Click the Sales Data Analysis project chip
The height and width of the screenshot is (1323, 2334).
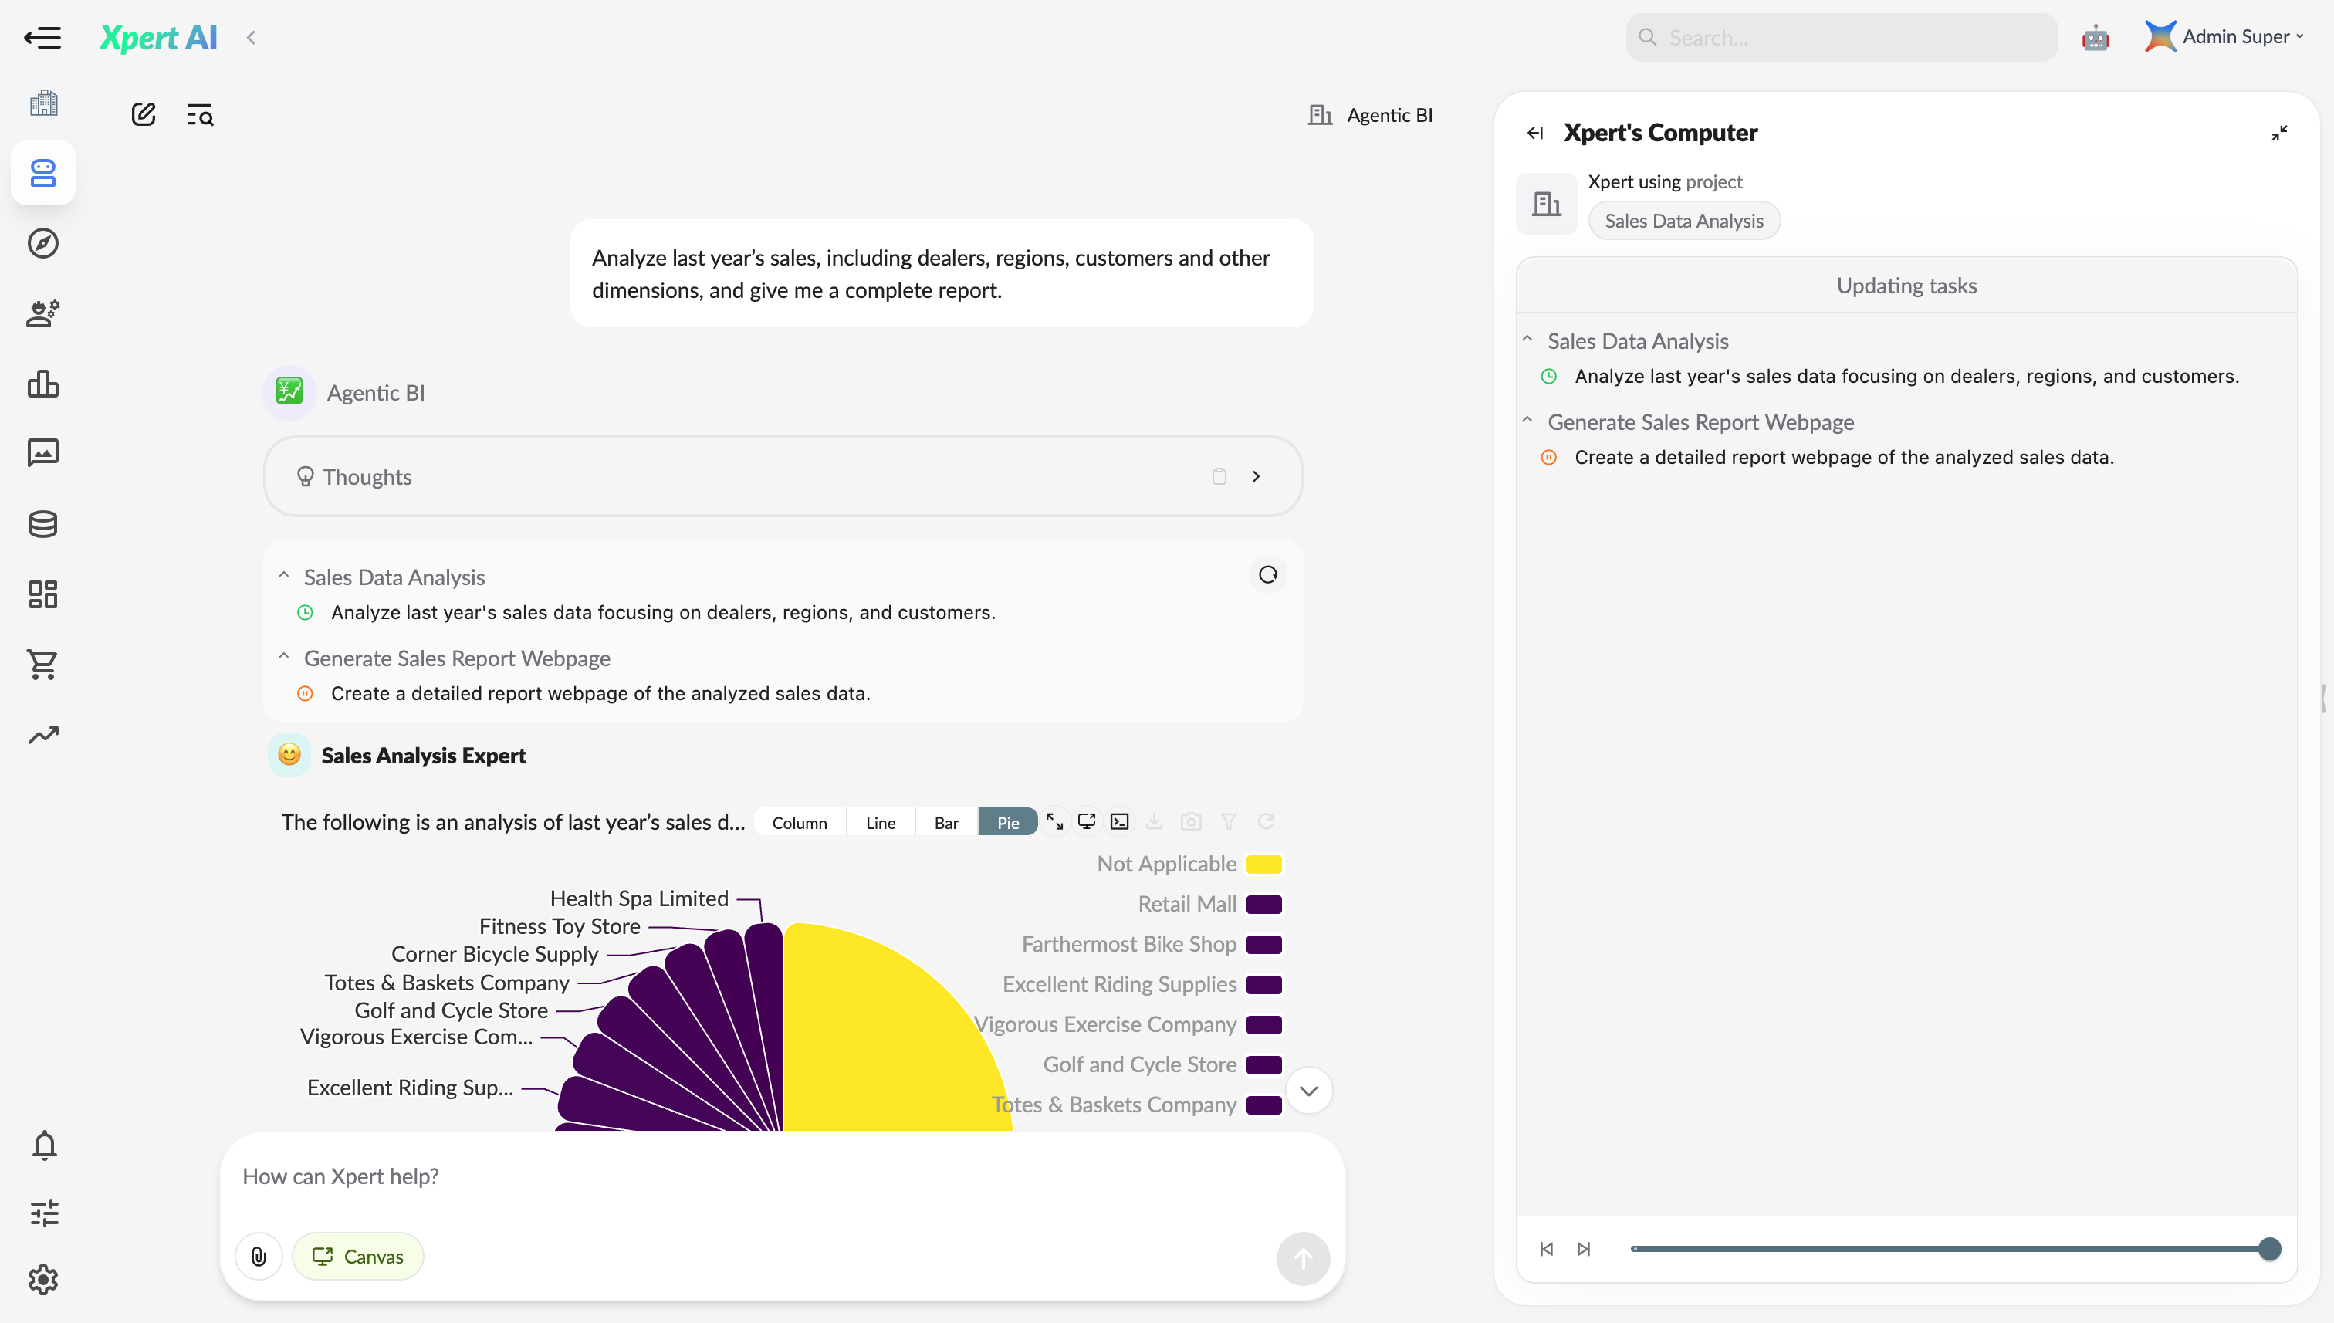point(1683,221)
